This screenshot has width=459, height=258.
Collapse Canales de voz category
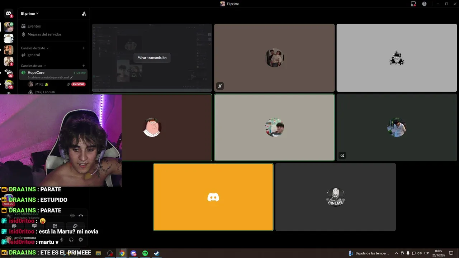point(33,66)
